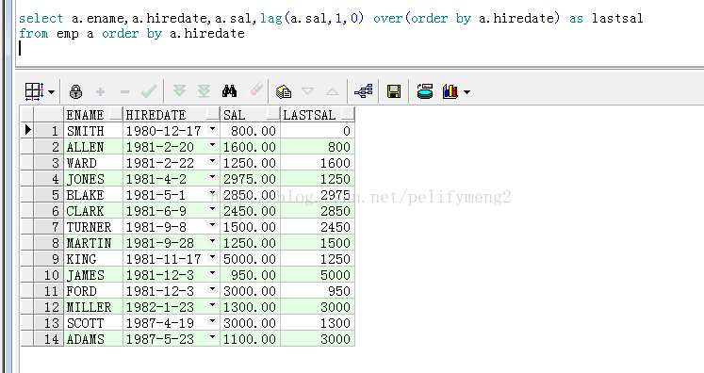Click the fetch next page arrow icon

180,91
